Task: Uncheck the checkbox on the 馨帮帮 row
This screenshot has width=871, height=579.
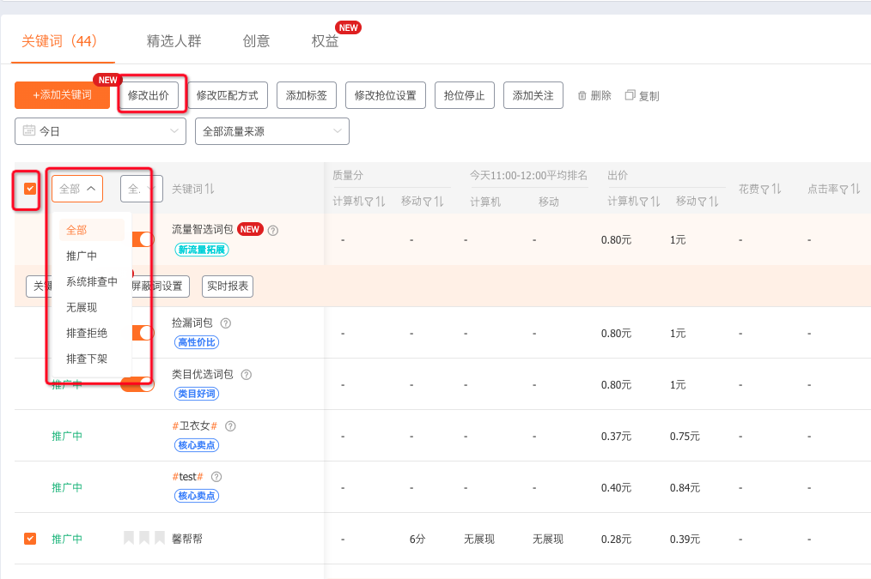Action: coord(28,539)
